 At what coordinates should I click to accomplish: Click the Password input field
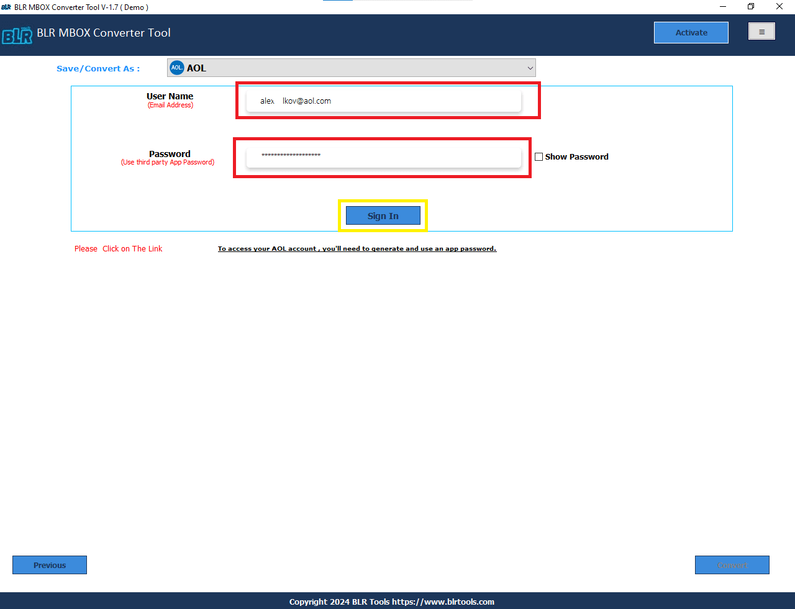click(384, 156)
